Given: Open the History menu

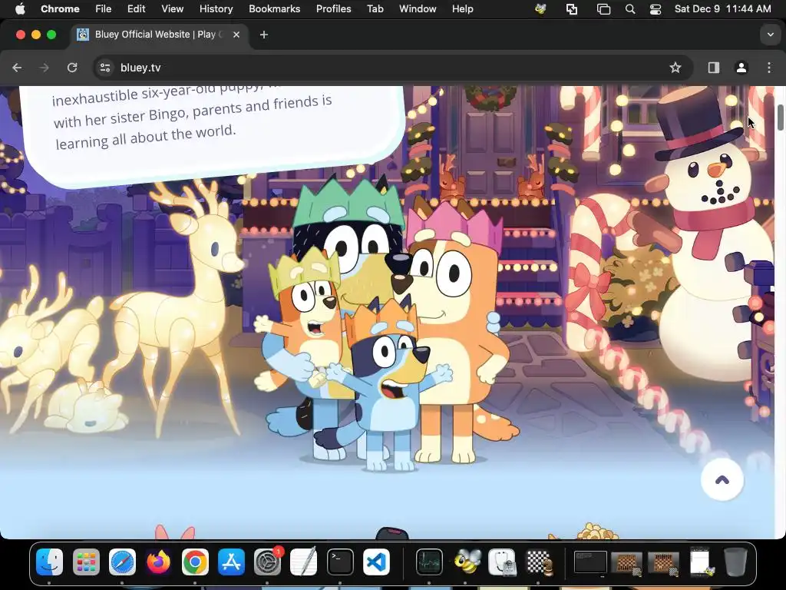Looking at the screenshot, I should tap(216, 9).
